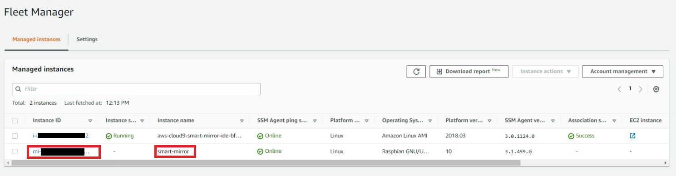
Task: Open EC2 instance external link icon
Action: 632,136
